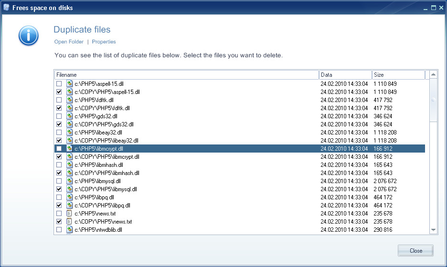Viewport: 447px width, 267px height.
Task: Click the blue information icon near Duplicate files
Action: pyautogui.click(x=29, y=36)
